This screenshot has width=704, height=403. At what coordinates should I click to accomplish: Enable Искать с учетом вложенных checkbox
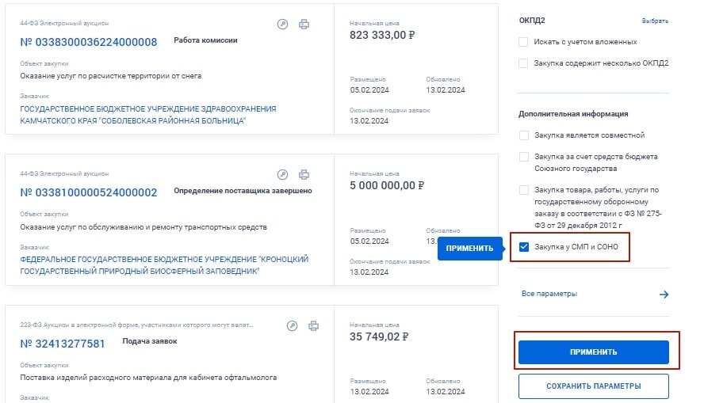[523, 42]
